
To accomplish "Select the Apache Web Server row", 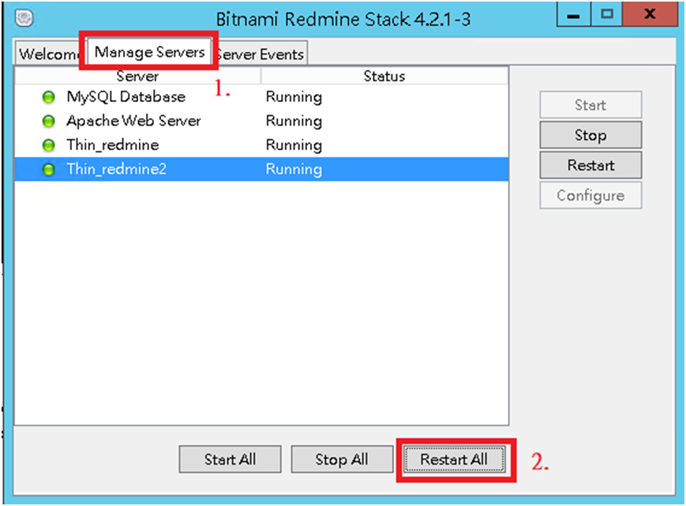I will 261,121.
